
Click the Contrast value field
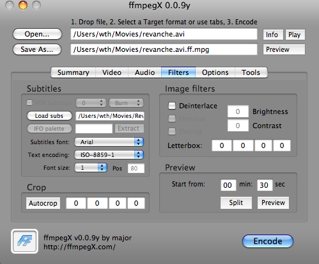[238, 126]
